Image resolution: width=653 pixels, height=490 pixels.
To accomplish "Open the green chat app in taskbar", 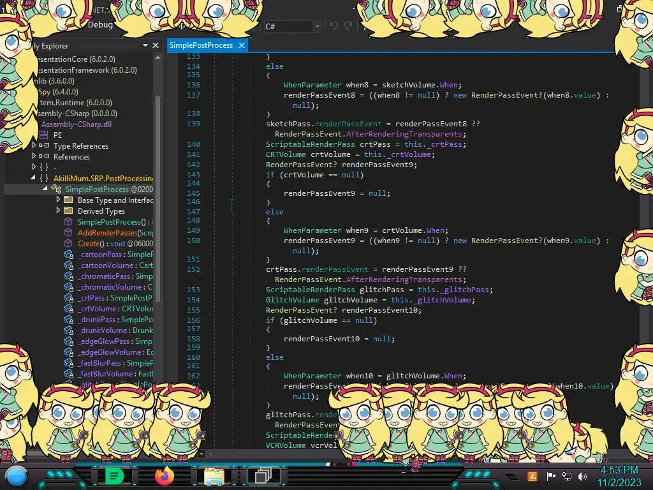I will (x=114, y=476).
